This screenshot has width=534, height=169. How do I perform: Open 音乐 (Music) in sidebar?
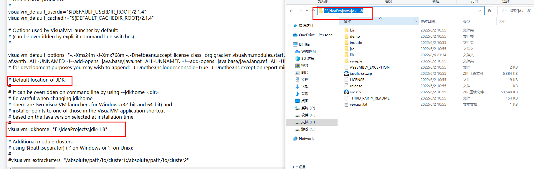pyautogui.click(x=302, y=94)
